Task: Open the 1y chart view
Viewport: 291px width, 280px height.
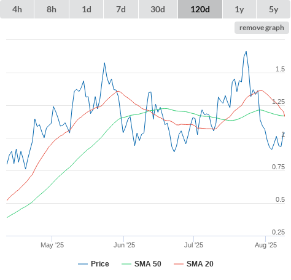Action: tap(239, 9)
